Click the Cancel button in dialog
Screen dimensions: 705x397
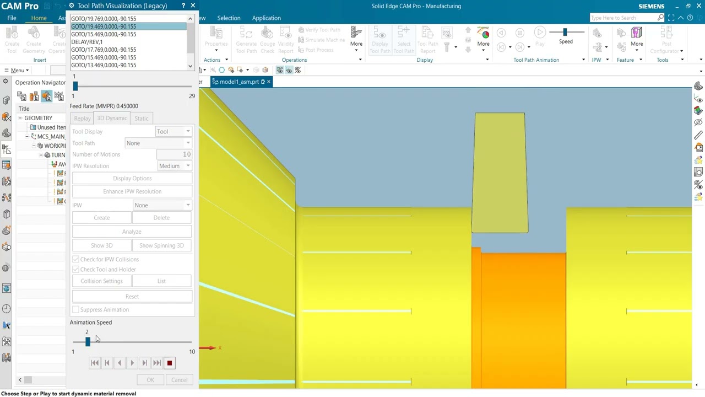click(x=179, y=380)
